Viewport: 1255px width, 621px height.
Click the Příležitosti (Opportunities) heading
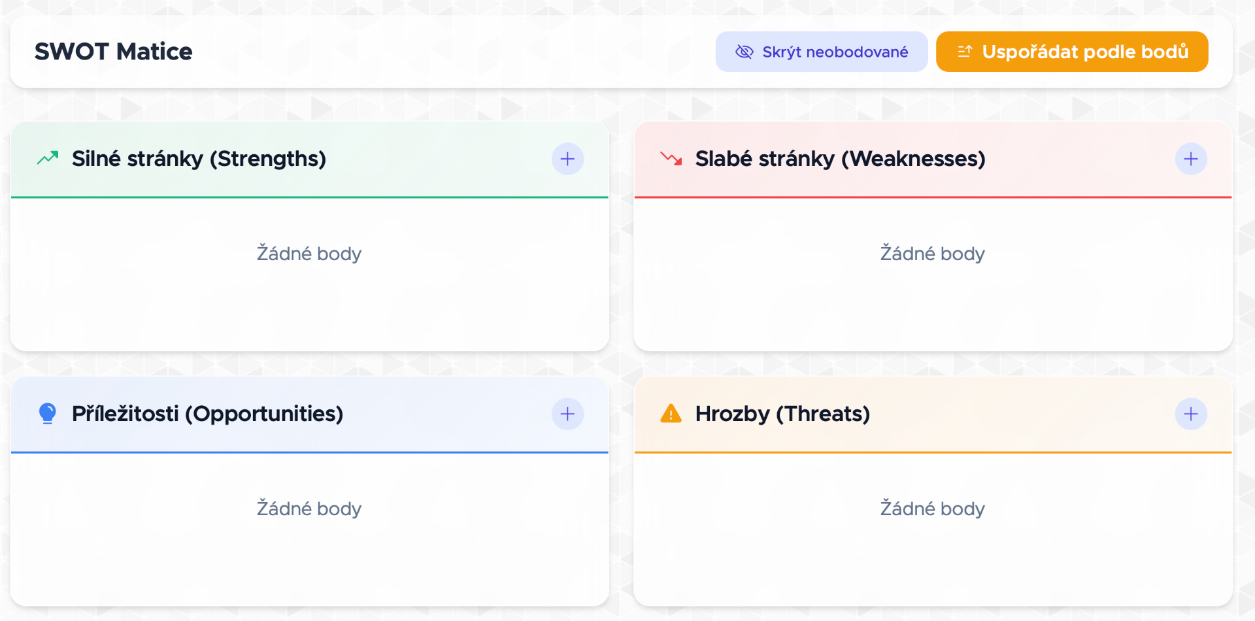(x=208, y=414)
